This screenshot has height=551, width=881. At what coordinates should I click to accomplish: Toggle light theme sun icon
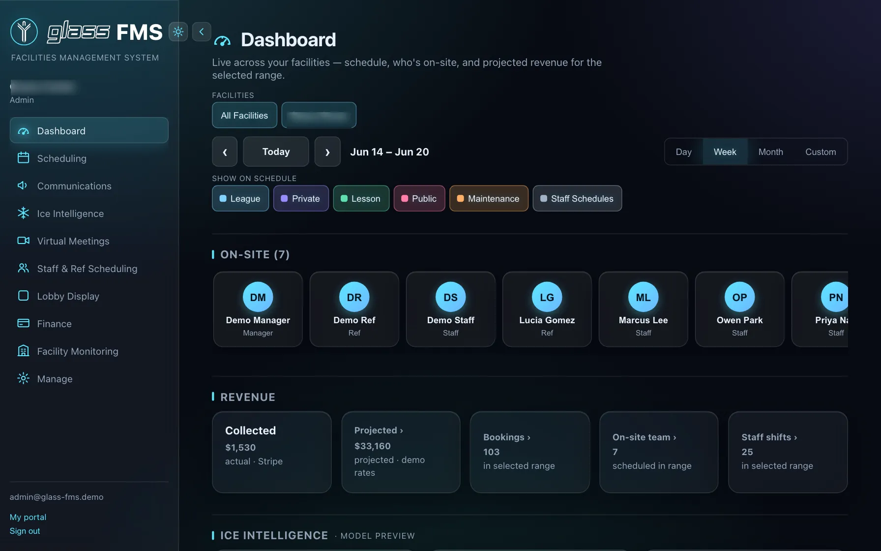click(178, 32)
